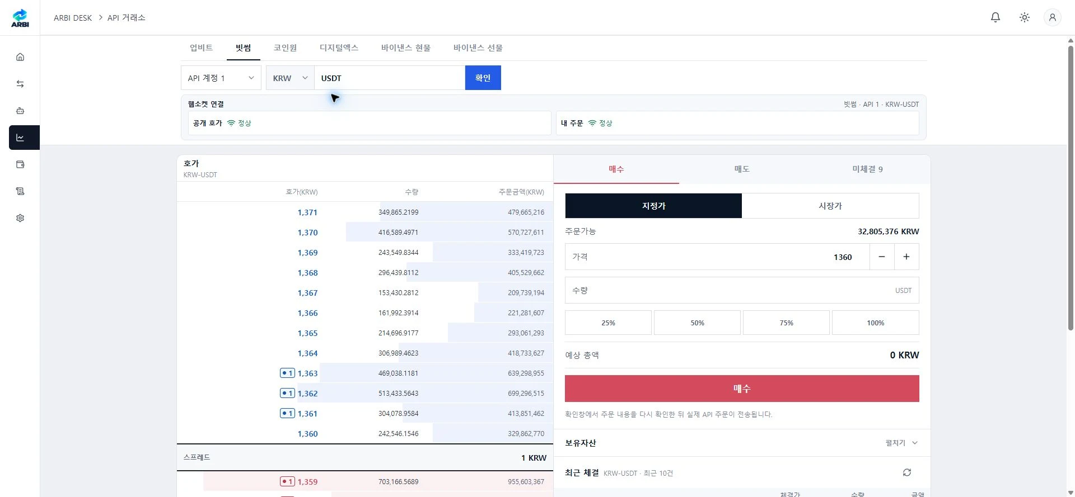
Task: Expand the 보유자산 section with 펼치기
Action: coord(901,443)
